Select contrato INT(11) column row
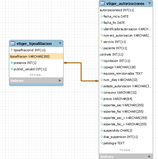This screenshot has width=158, height=159. 126,54
